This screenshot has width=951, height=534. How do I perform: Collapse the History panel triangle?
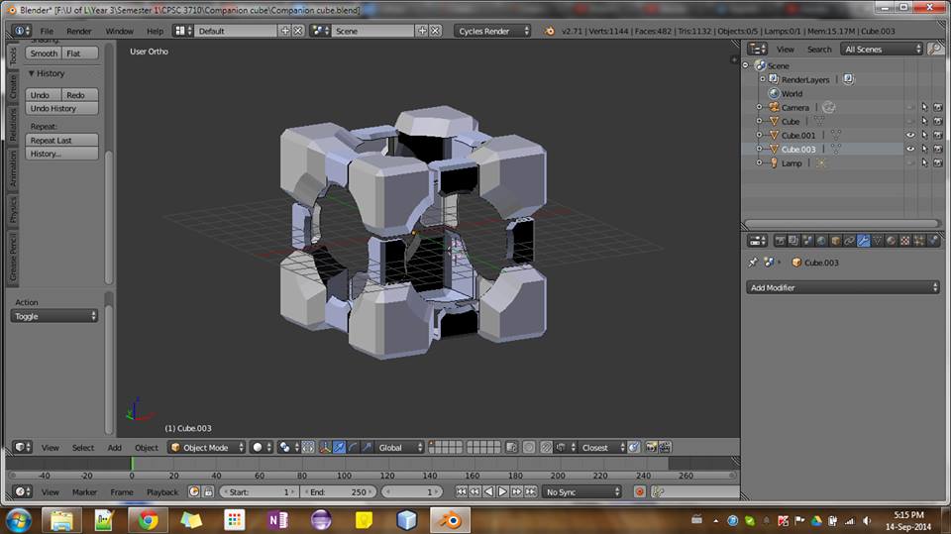tap(31, 73)
